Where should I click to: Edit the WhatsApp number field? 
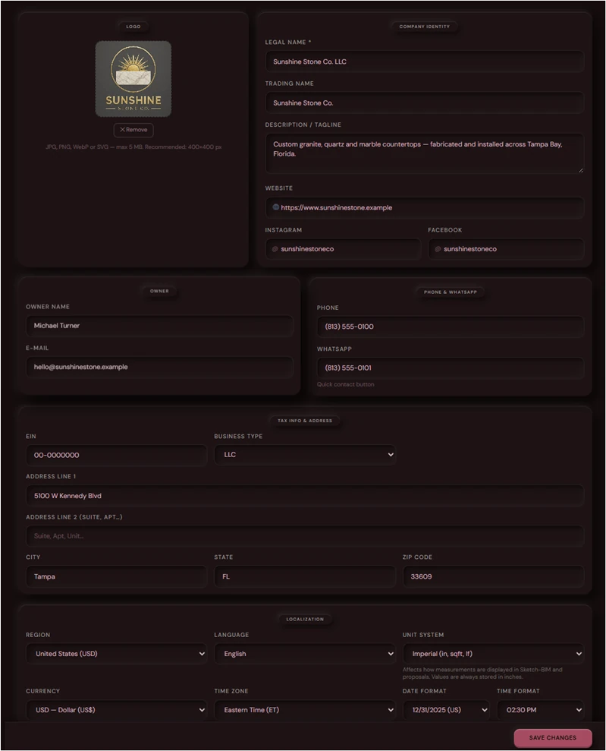(450, 368)
